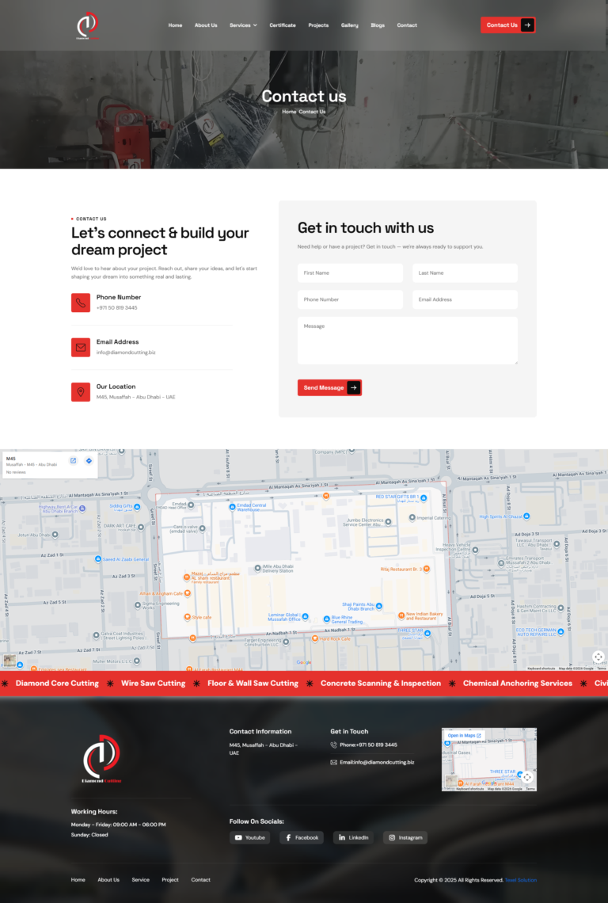
Task: Open the Certificate menu item
Action: pyautogui.click(x=283, y=25)
